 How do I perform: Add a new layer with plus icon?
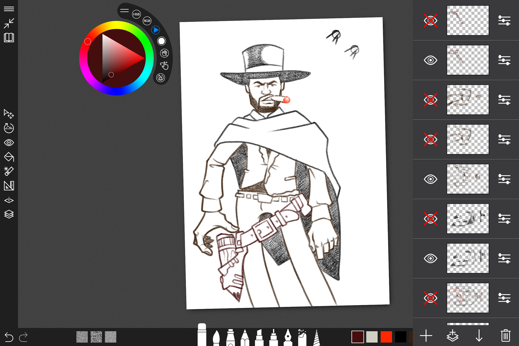click(426, 336)
